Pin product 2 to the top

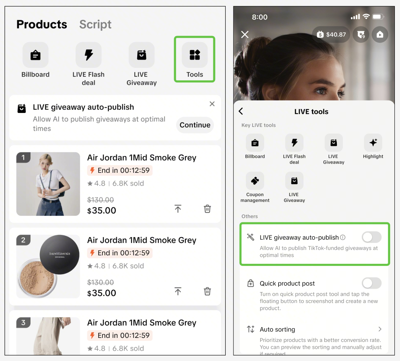tap(178, 291)
